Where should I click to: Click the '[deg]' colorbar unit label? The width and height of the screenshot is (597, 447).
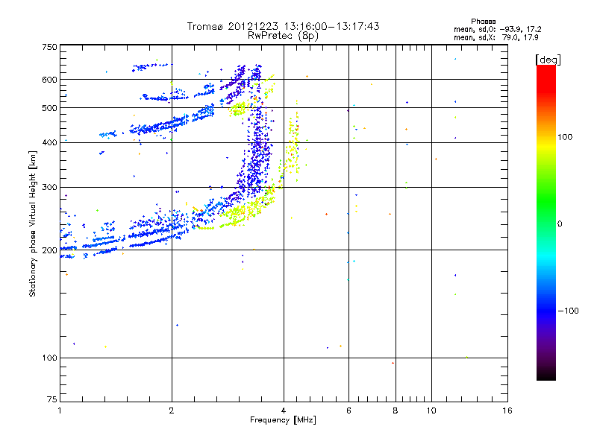coord(548,60)
